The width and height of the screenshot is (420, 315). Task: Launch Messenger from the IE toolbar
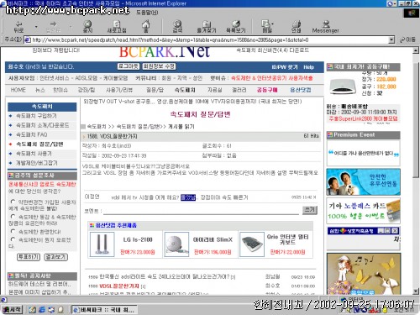[x=325, y=27]
